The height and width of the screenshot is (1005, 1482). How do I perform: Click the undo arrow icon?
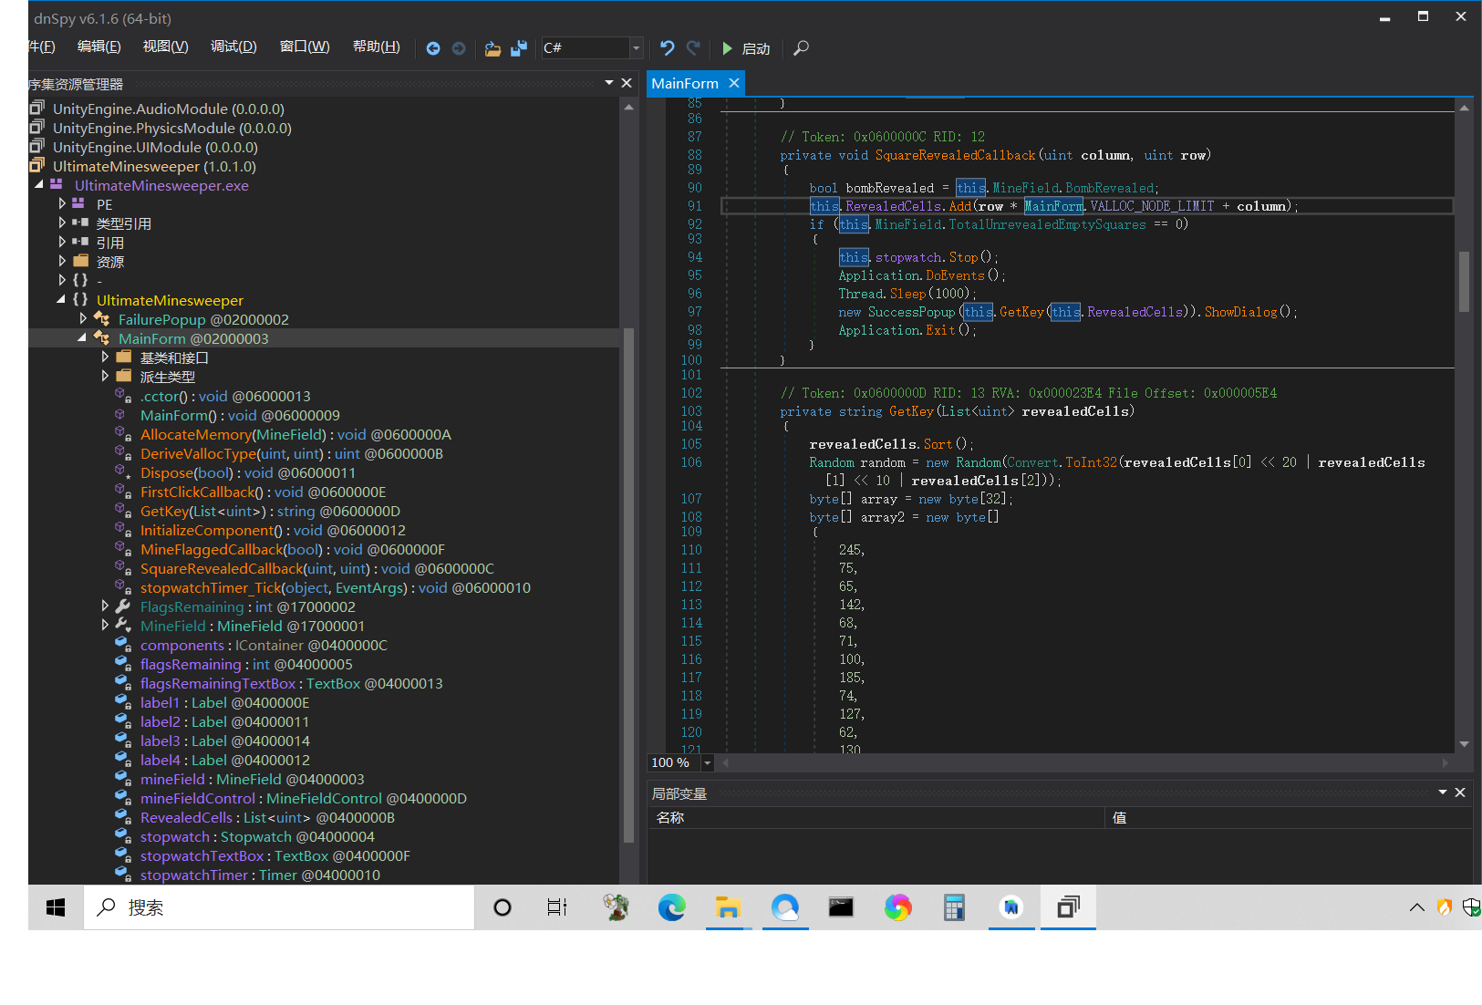click(x=668, y=48)
